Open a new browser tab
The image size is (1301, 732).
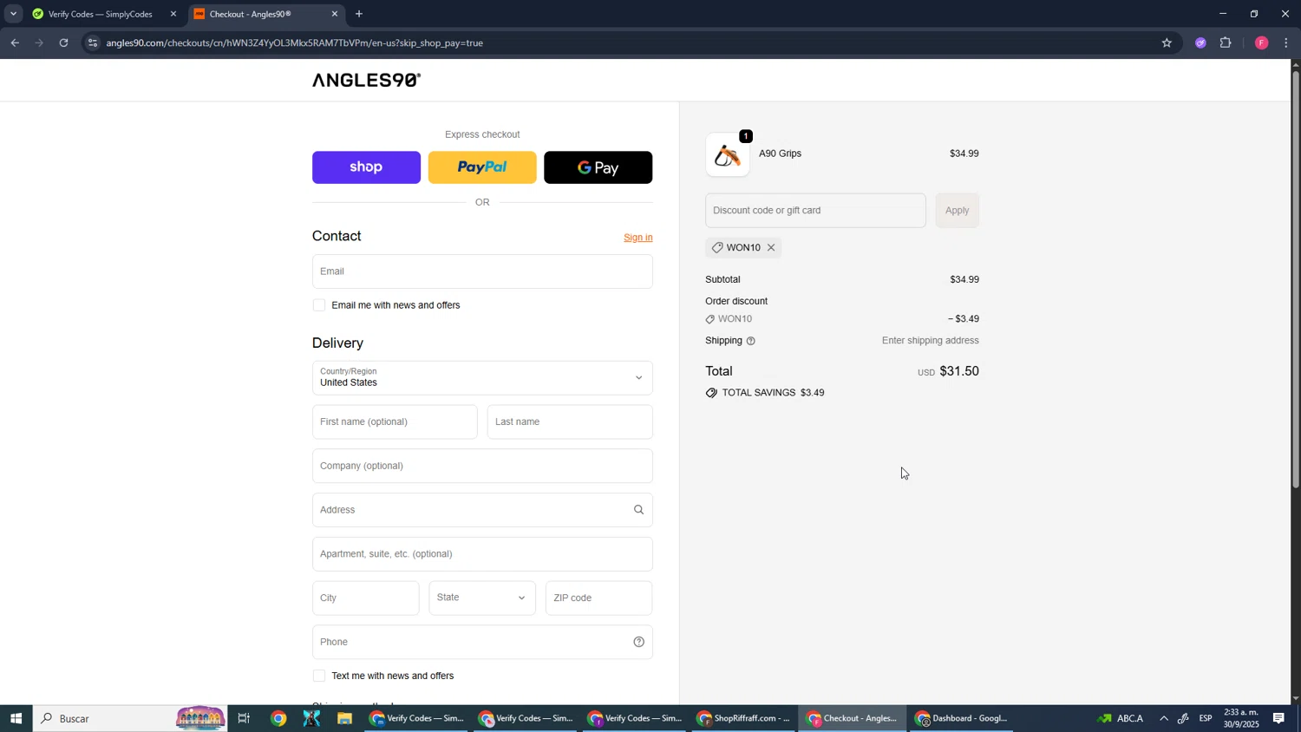[359, 14]
